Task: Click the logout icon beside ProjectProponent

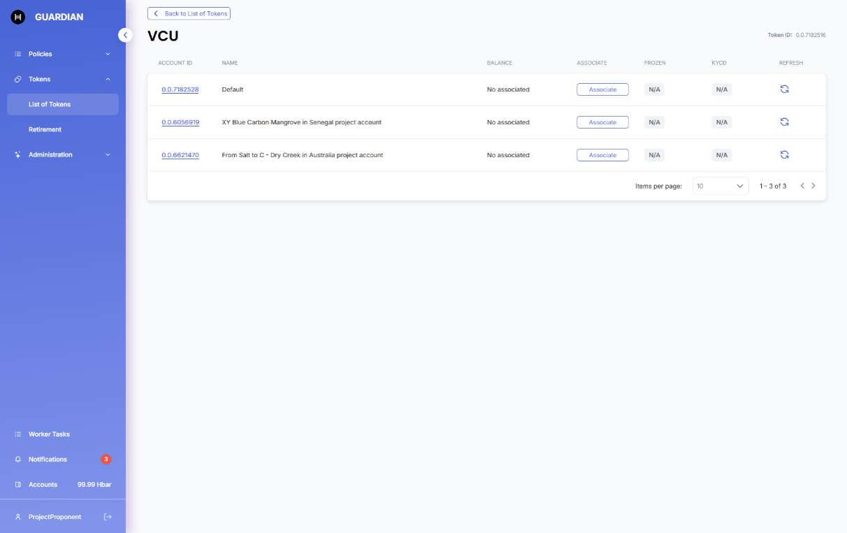Action: (108, 517)
